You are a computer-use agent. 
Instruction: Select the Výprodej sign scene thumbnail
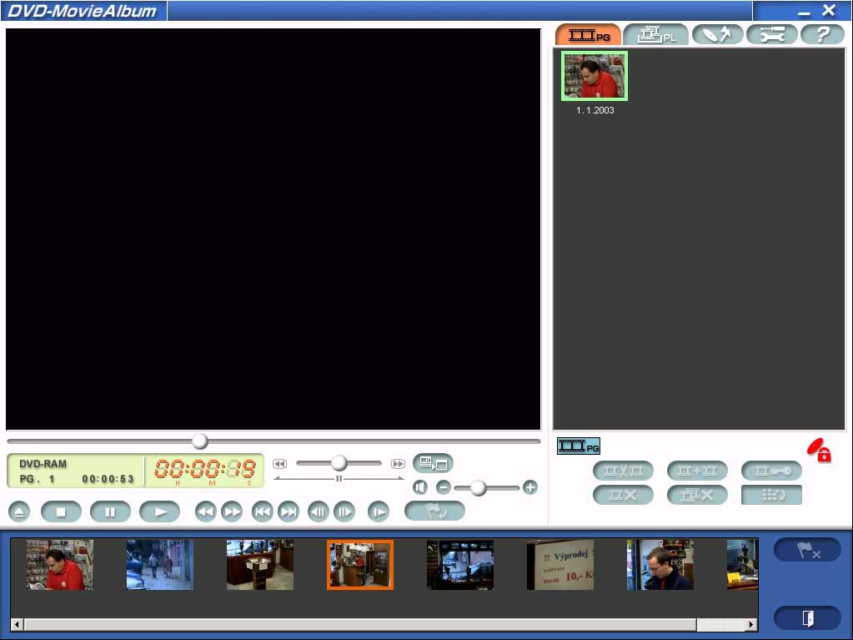click(x=559, y=564)
